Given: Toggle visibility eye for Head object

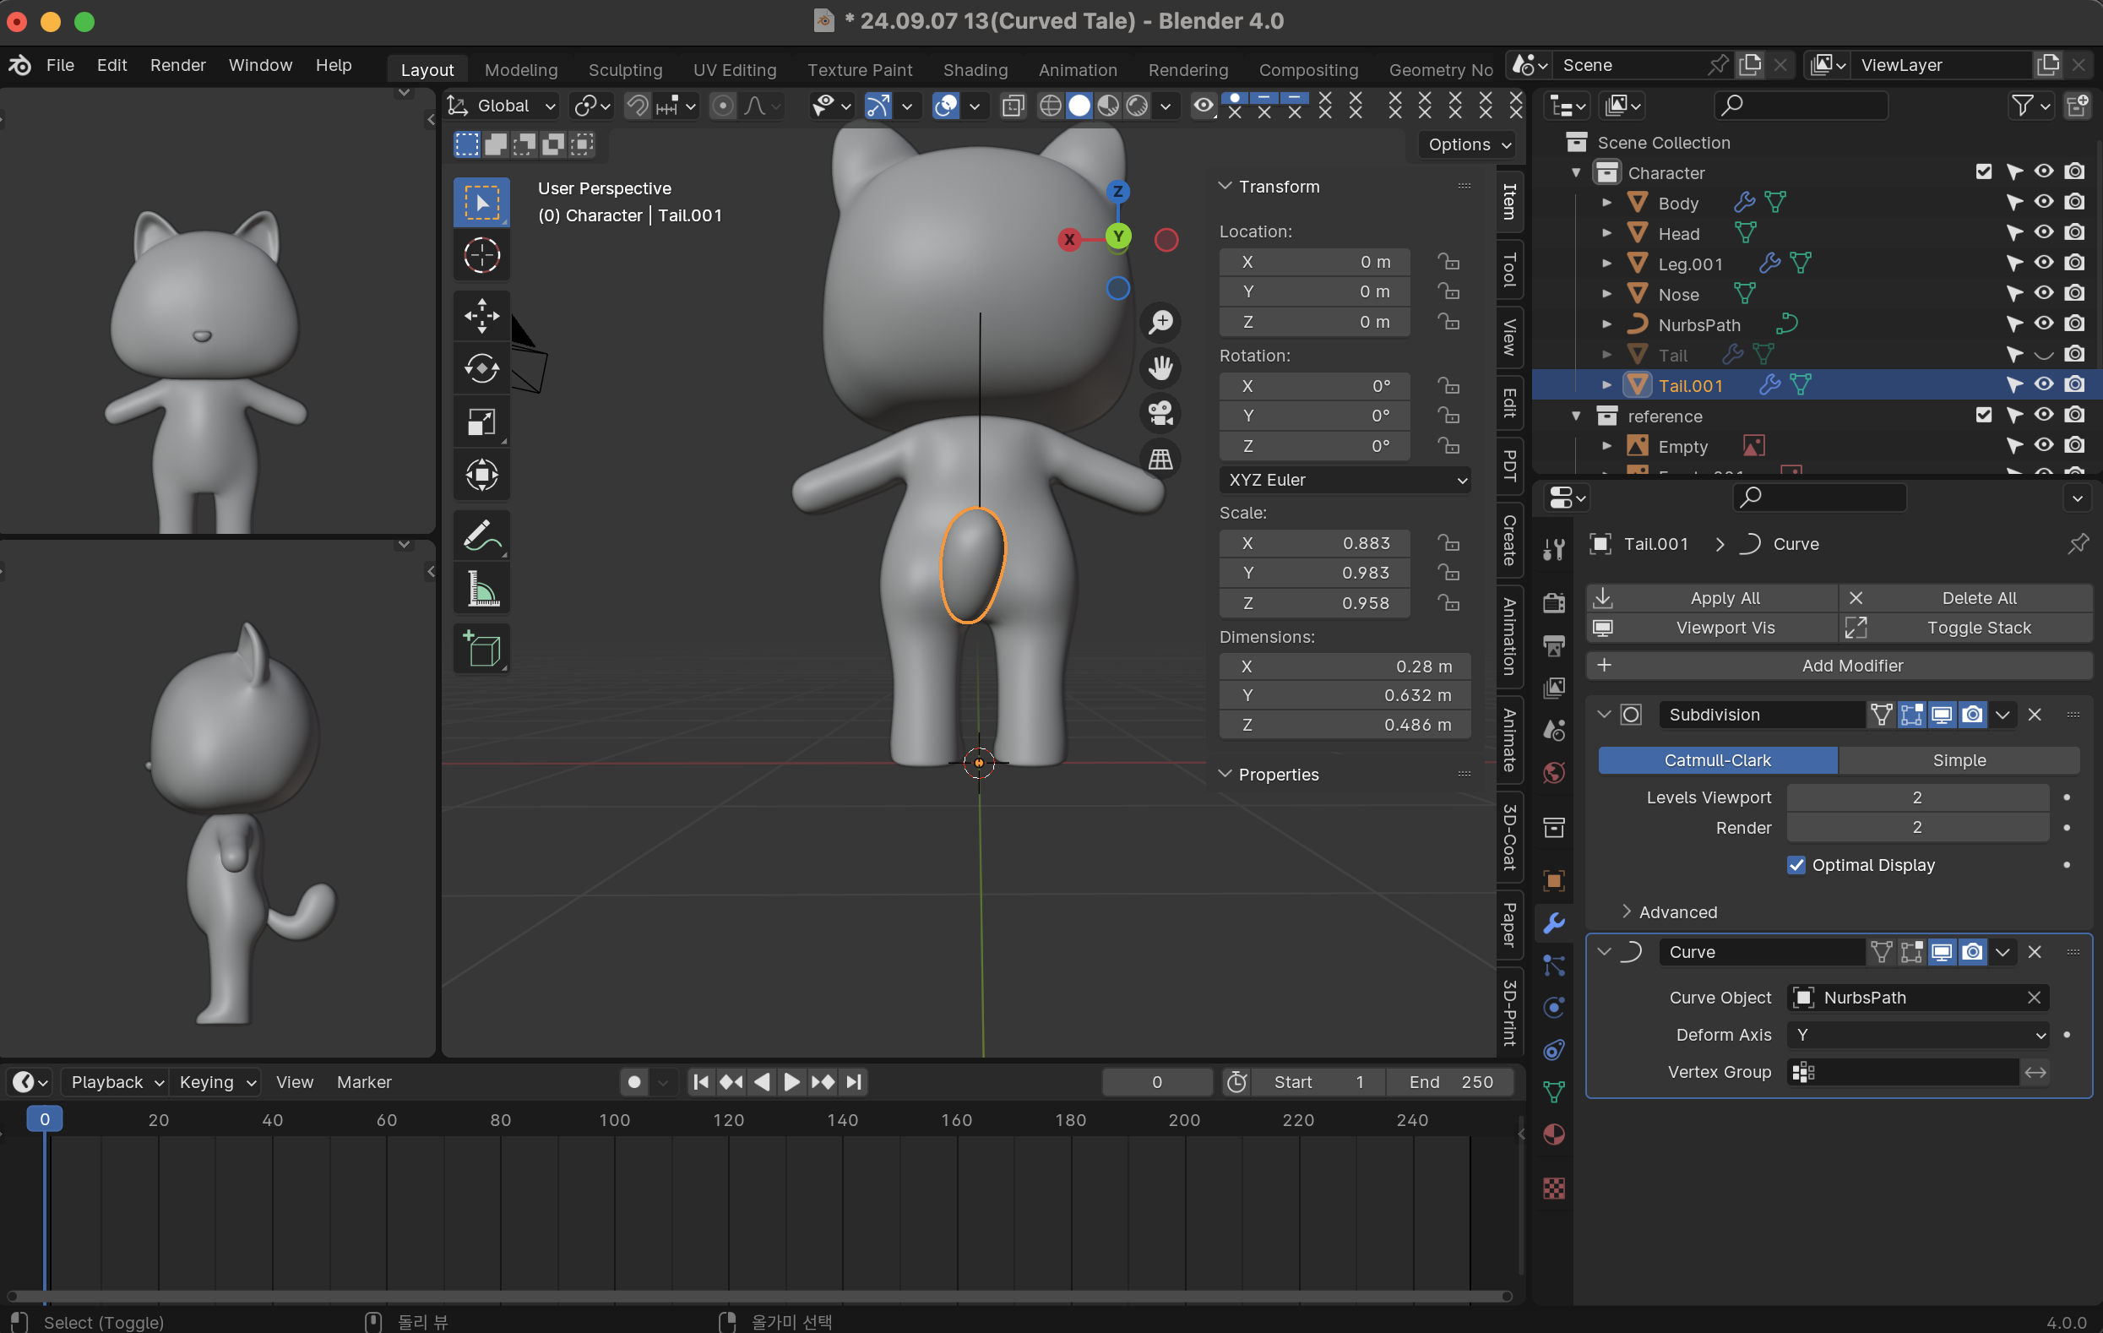Looking at the screenshot, I should tap(2044, 232).
